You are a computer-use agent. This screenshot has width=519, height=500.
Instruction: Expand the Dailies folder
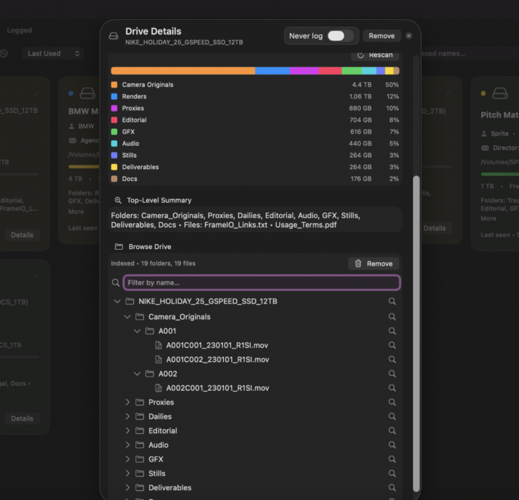coord(128,417)
